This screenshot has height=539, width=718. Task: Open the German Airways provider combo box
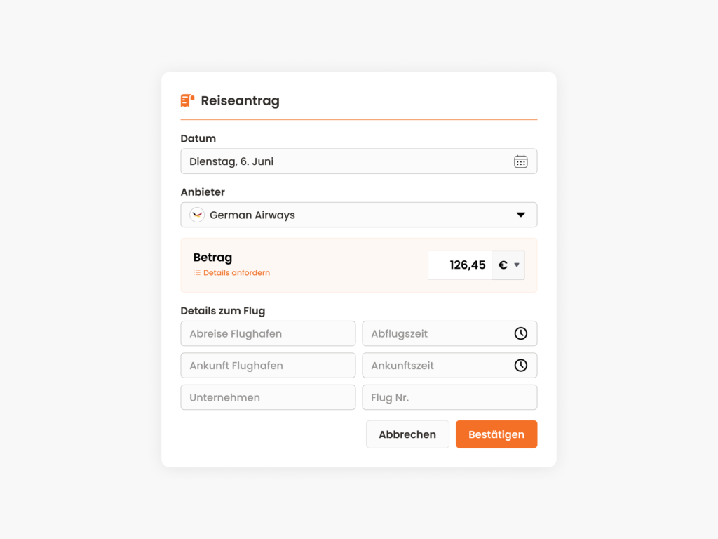(x=359, y=215)
